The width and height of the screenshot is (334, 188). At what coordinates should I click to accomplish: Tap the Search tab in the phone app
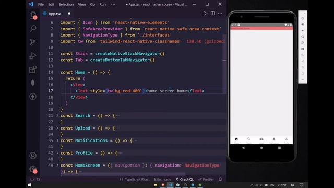coord(249,140)
